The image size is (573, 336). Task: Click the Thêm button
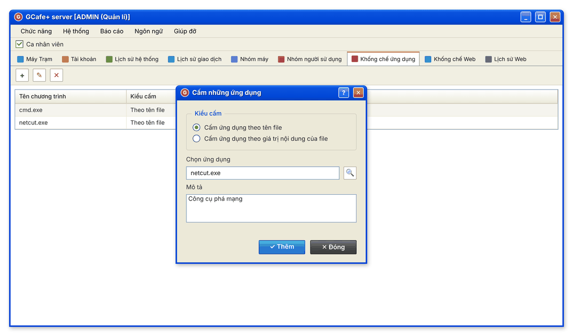point(282,247)
